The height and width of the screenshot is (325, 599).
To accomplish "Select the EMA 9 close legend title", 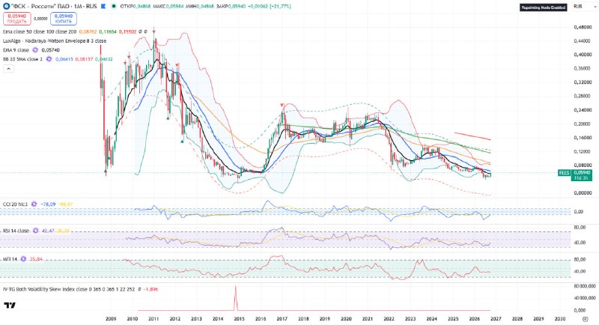I will [16, 50].
